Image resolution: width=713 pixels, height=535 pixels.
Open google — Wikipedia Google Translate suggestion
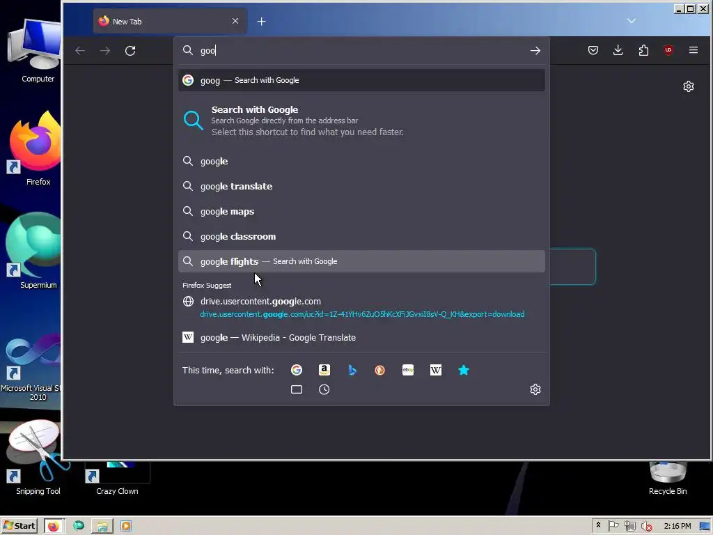[x=361, y=337]
